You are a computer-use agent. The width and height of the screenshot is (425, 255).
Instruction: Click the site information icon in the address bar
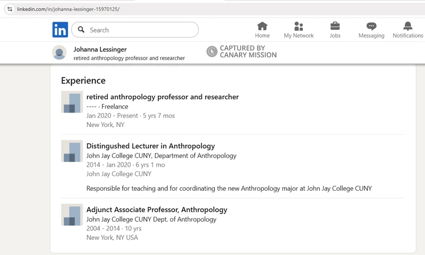coord(10,9)
